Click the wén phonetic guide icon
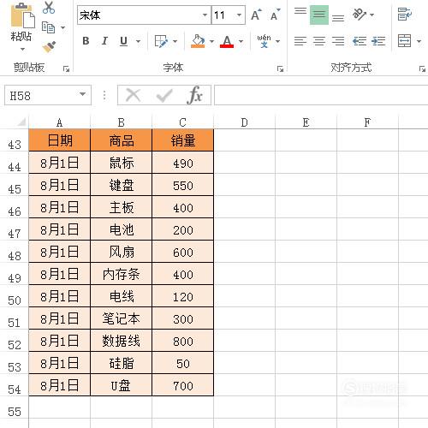The width and height of the screenshot is (428, 428). tap(264, 41)
